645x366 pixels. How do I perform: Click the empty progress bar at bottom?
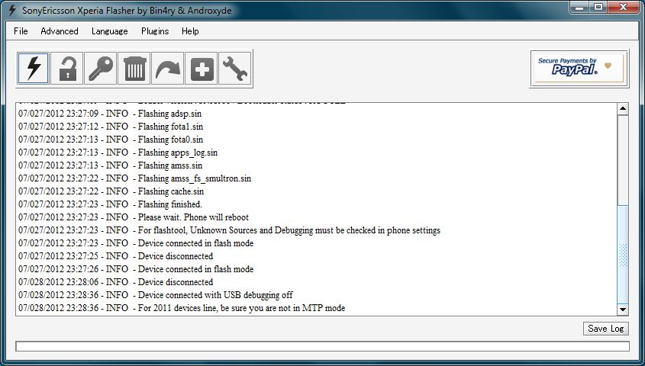click(322, 346)
